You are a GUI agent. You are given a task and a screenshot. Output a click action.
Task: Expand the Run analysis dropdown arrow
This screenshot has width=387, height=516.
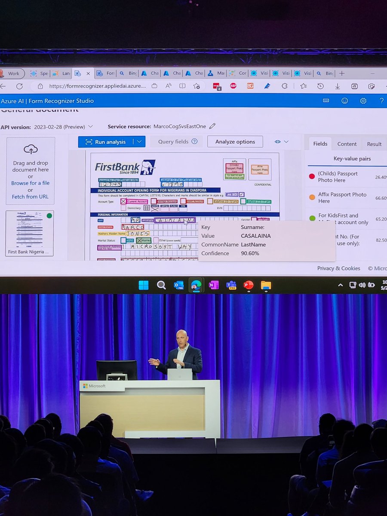tap(139, 141)
